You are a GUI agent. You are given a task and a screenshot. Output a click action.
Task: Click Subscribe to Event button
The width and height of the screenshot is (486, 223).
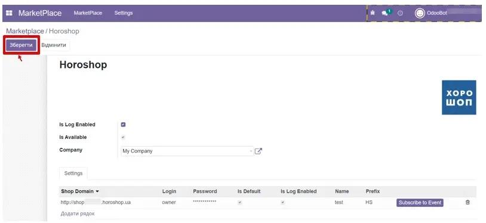tap(420, 203)
